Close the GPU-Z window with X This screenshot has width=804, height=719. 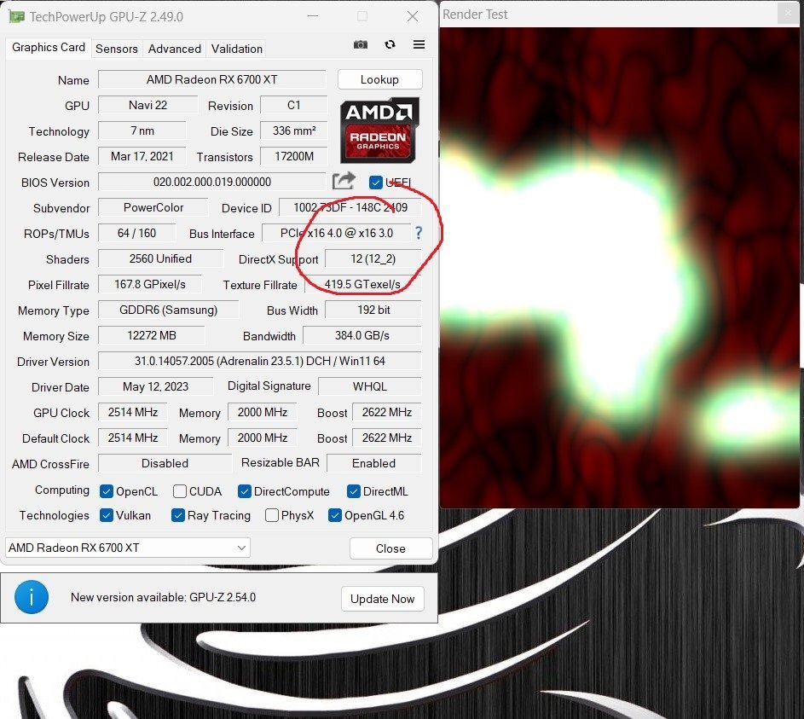tap(413, 16)
